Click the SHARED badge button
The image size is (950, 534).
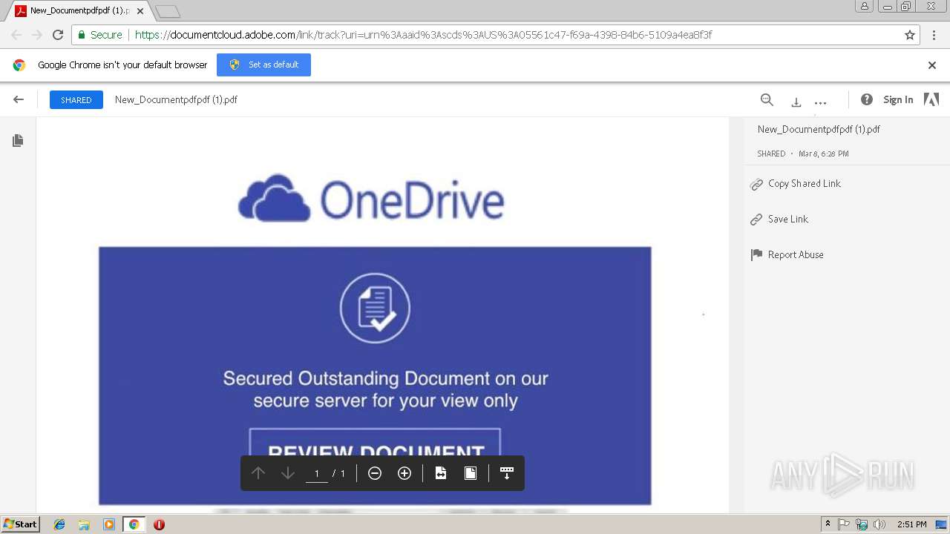(76, 99)
